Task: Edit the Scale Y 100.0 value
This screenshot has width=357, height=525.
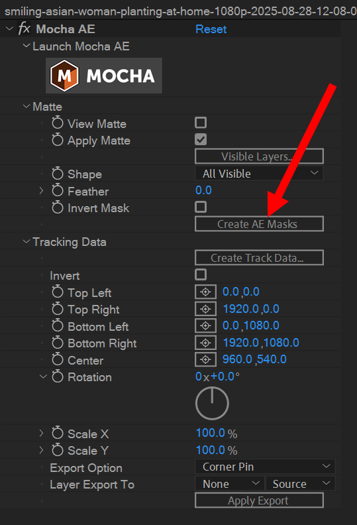Action: [211, 450]
